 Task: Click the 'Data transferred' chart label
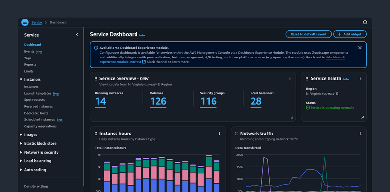tap(248, 148)
